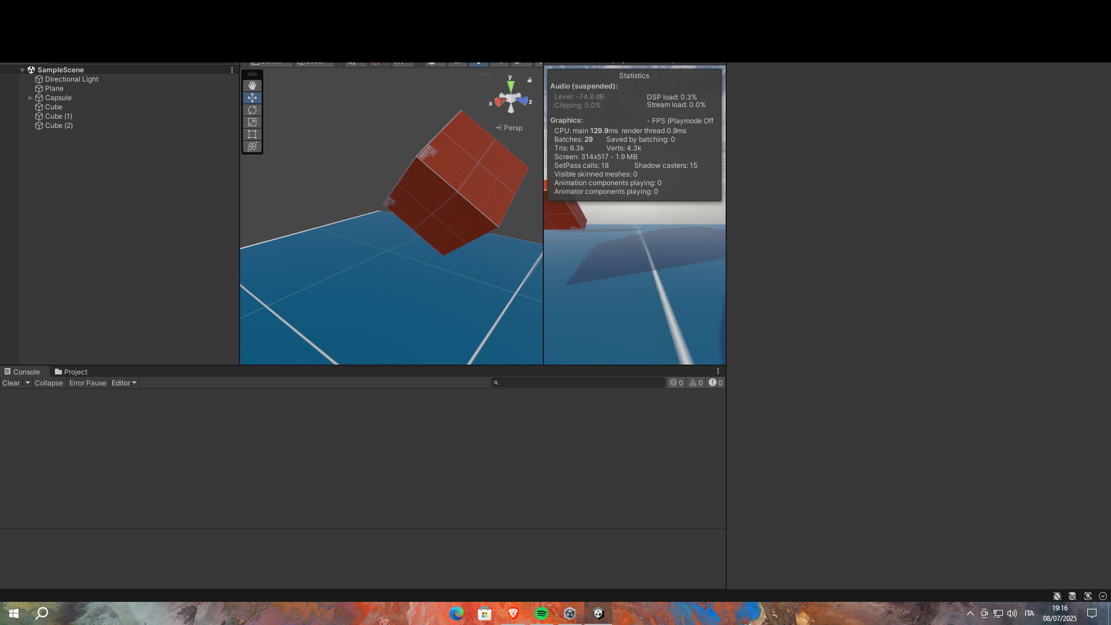This screenshot has height=625, width=1111.
Task: Launch Spotify from the taskbar
Action: [x=542, y=613]
